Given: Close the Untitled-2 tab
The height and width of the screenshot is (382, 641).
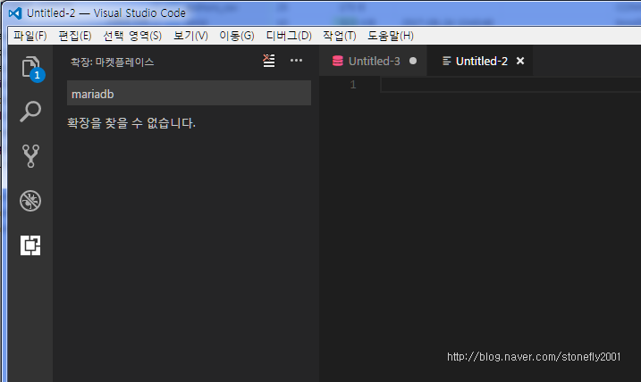Looking at the screenshot, I should click(520, 61).
